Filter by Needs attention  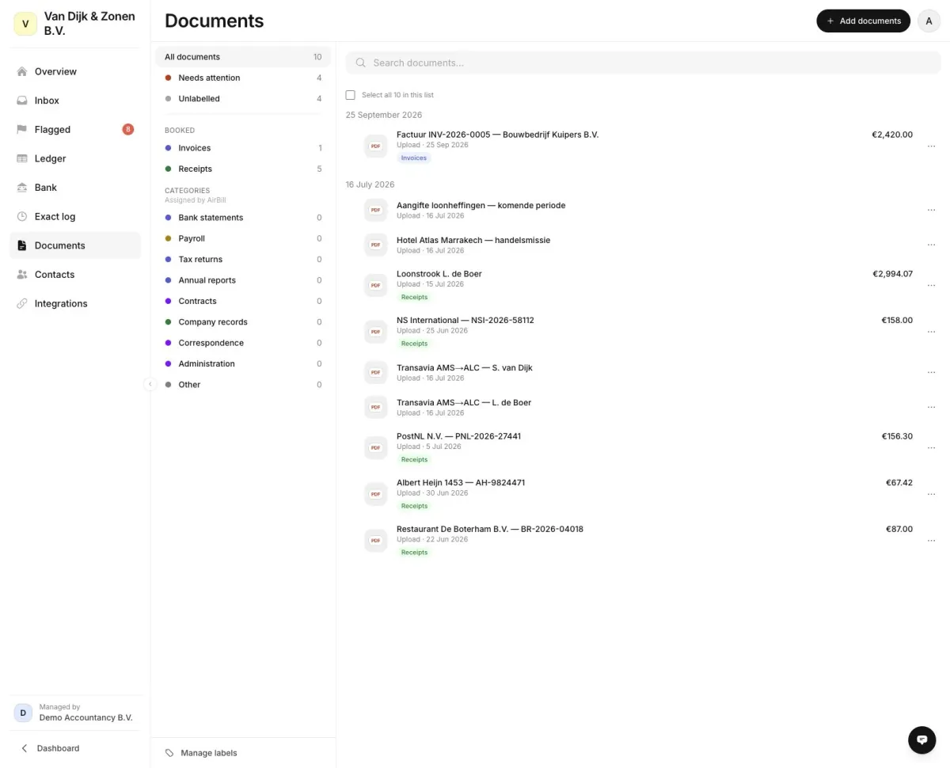pyautogui.click(x=243, y=78)
